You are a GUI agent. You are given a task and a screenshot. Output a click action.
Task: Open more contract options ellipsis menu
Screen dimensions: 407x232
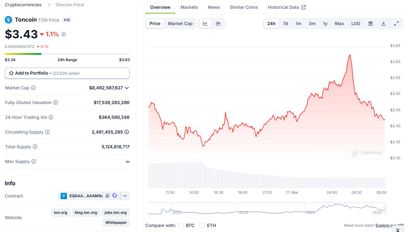[125, 196]
